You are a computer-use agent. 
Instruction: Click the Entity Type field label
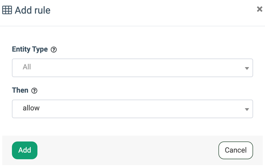click(x=30, y=49)
